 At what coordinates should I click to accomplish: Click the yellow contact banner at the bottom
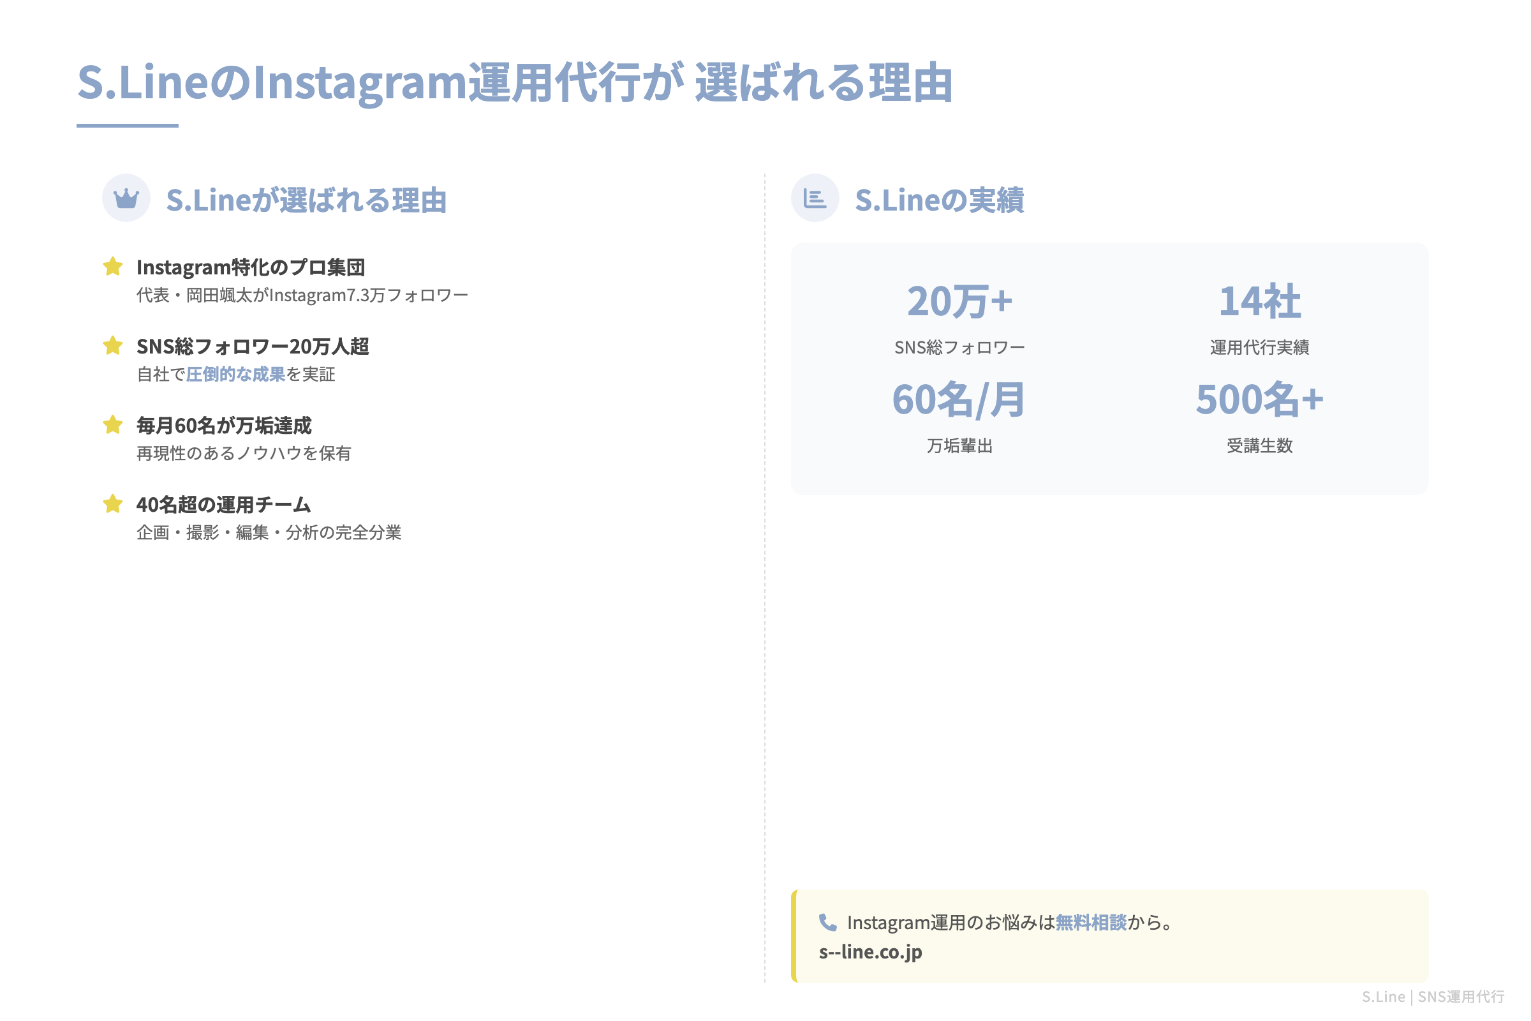tap(1107, 935)
